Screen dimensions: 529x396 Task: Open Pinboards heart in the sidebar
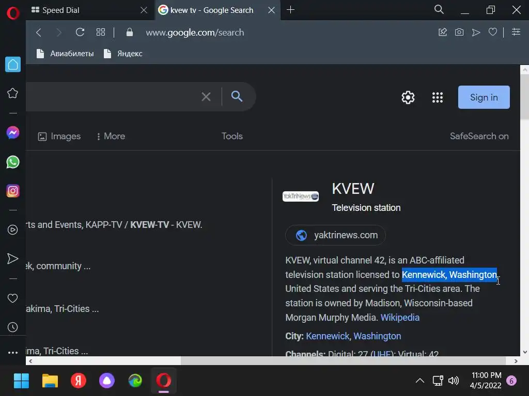click(13, 299)
